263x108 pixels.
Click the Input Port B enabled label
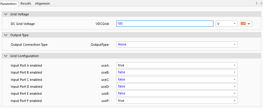tap(26, 72)
